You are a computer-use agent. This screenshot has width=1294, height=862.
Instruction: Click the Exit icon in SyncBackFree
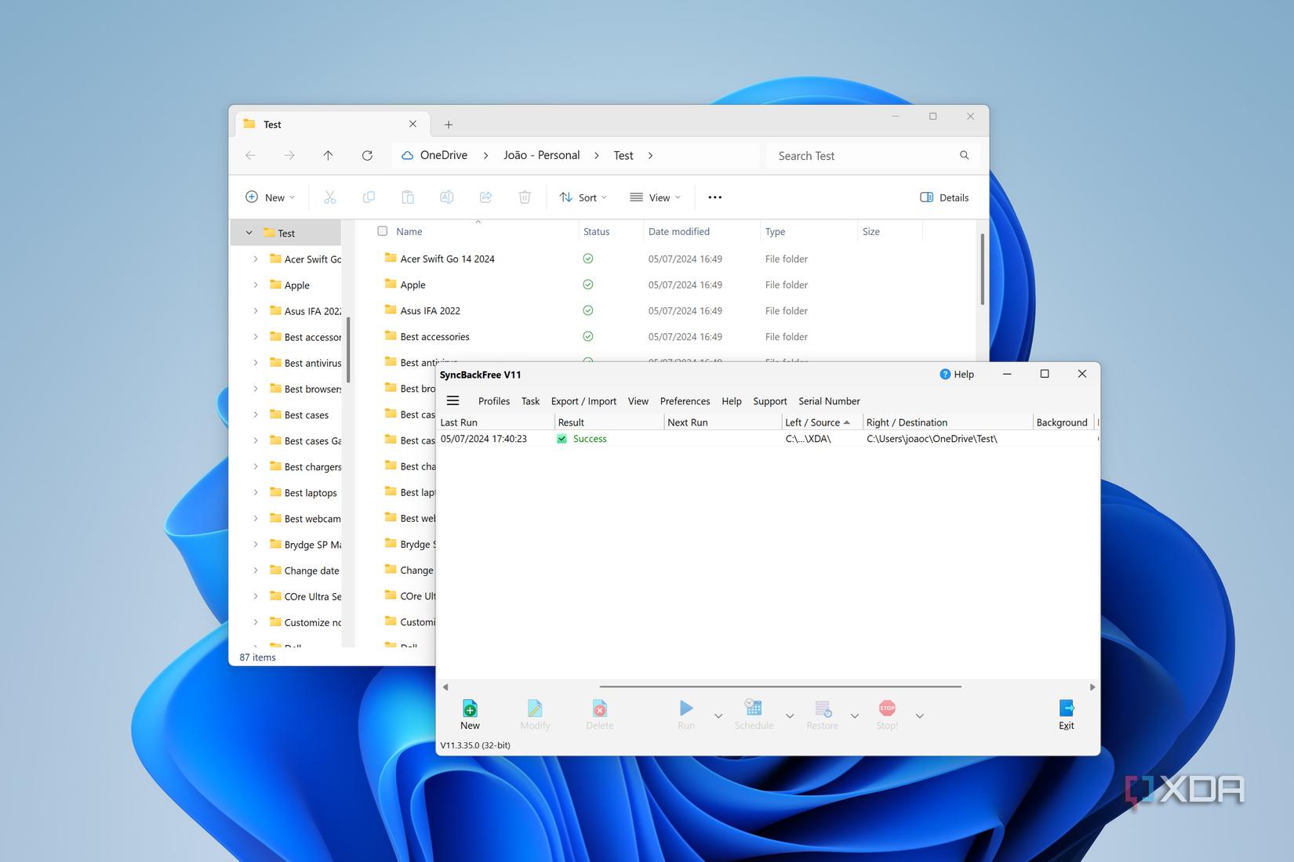click(x=1067, y=708)
